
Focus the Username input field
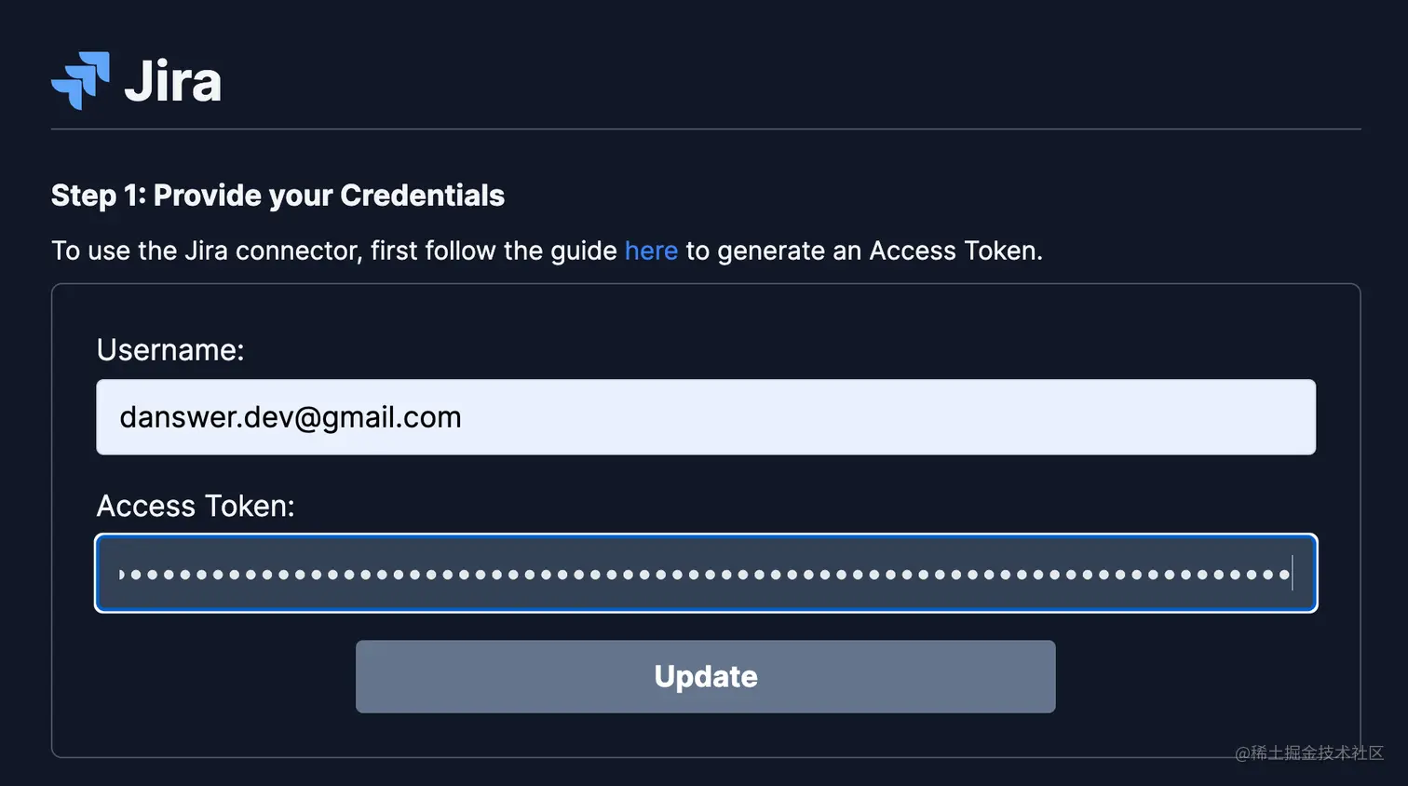pos(706,417)
